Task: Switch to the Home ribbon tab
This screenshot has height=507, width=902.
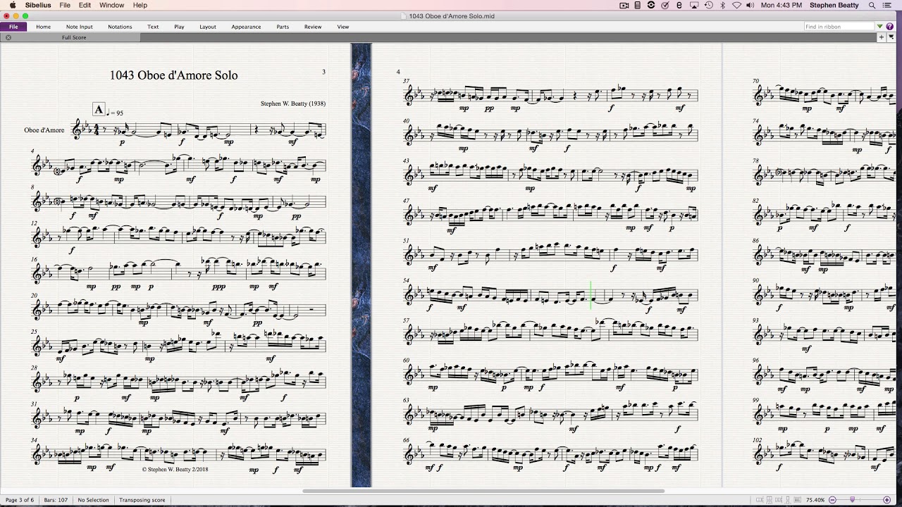Action: (43, 27)
